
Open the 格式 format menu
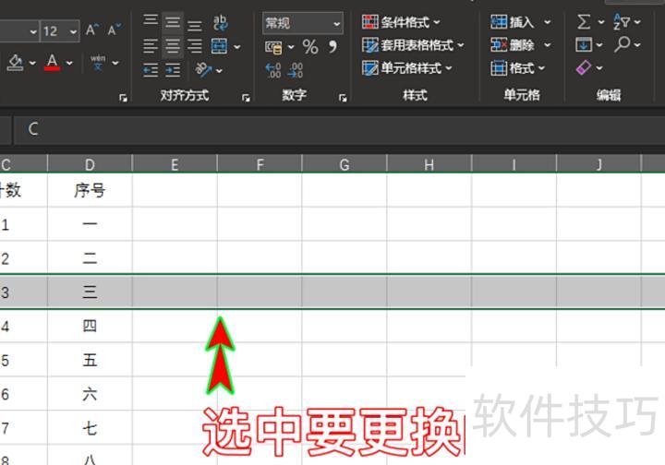518,67
